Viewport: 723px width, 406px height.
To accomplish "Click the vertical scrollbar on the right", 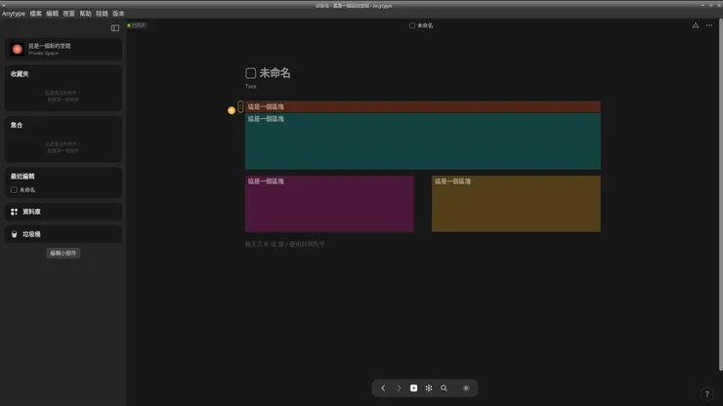I will [721, 194].
